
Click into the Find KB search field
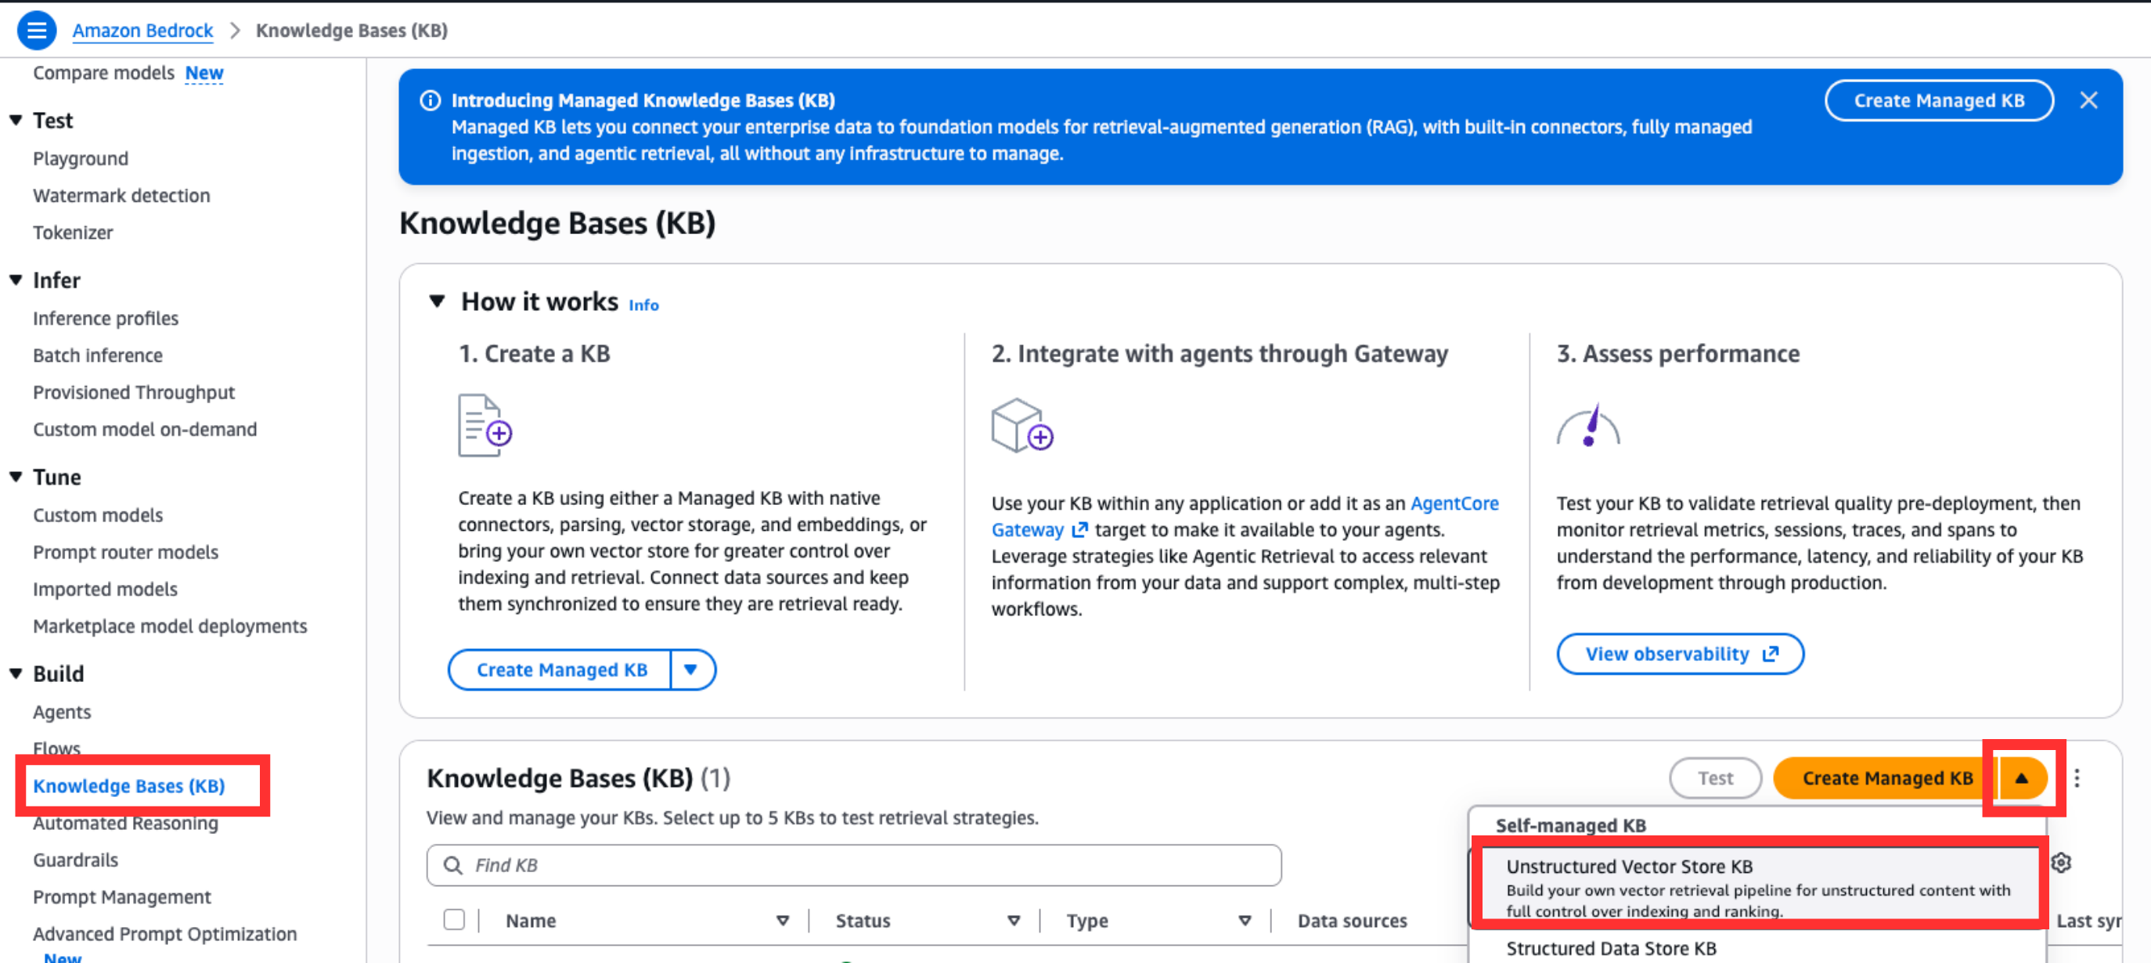point(853,865)
